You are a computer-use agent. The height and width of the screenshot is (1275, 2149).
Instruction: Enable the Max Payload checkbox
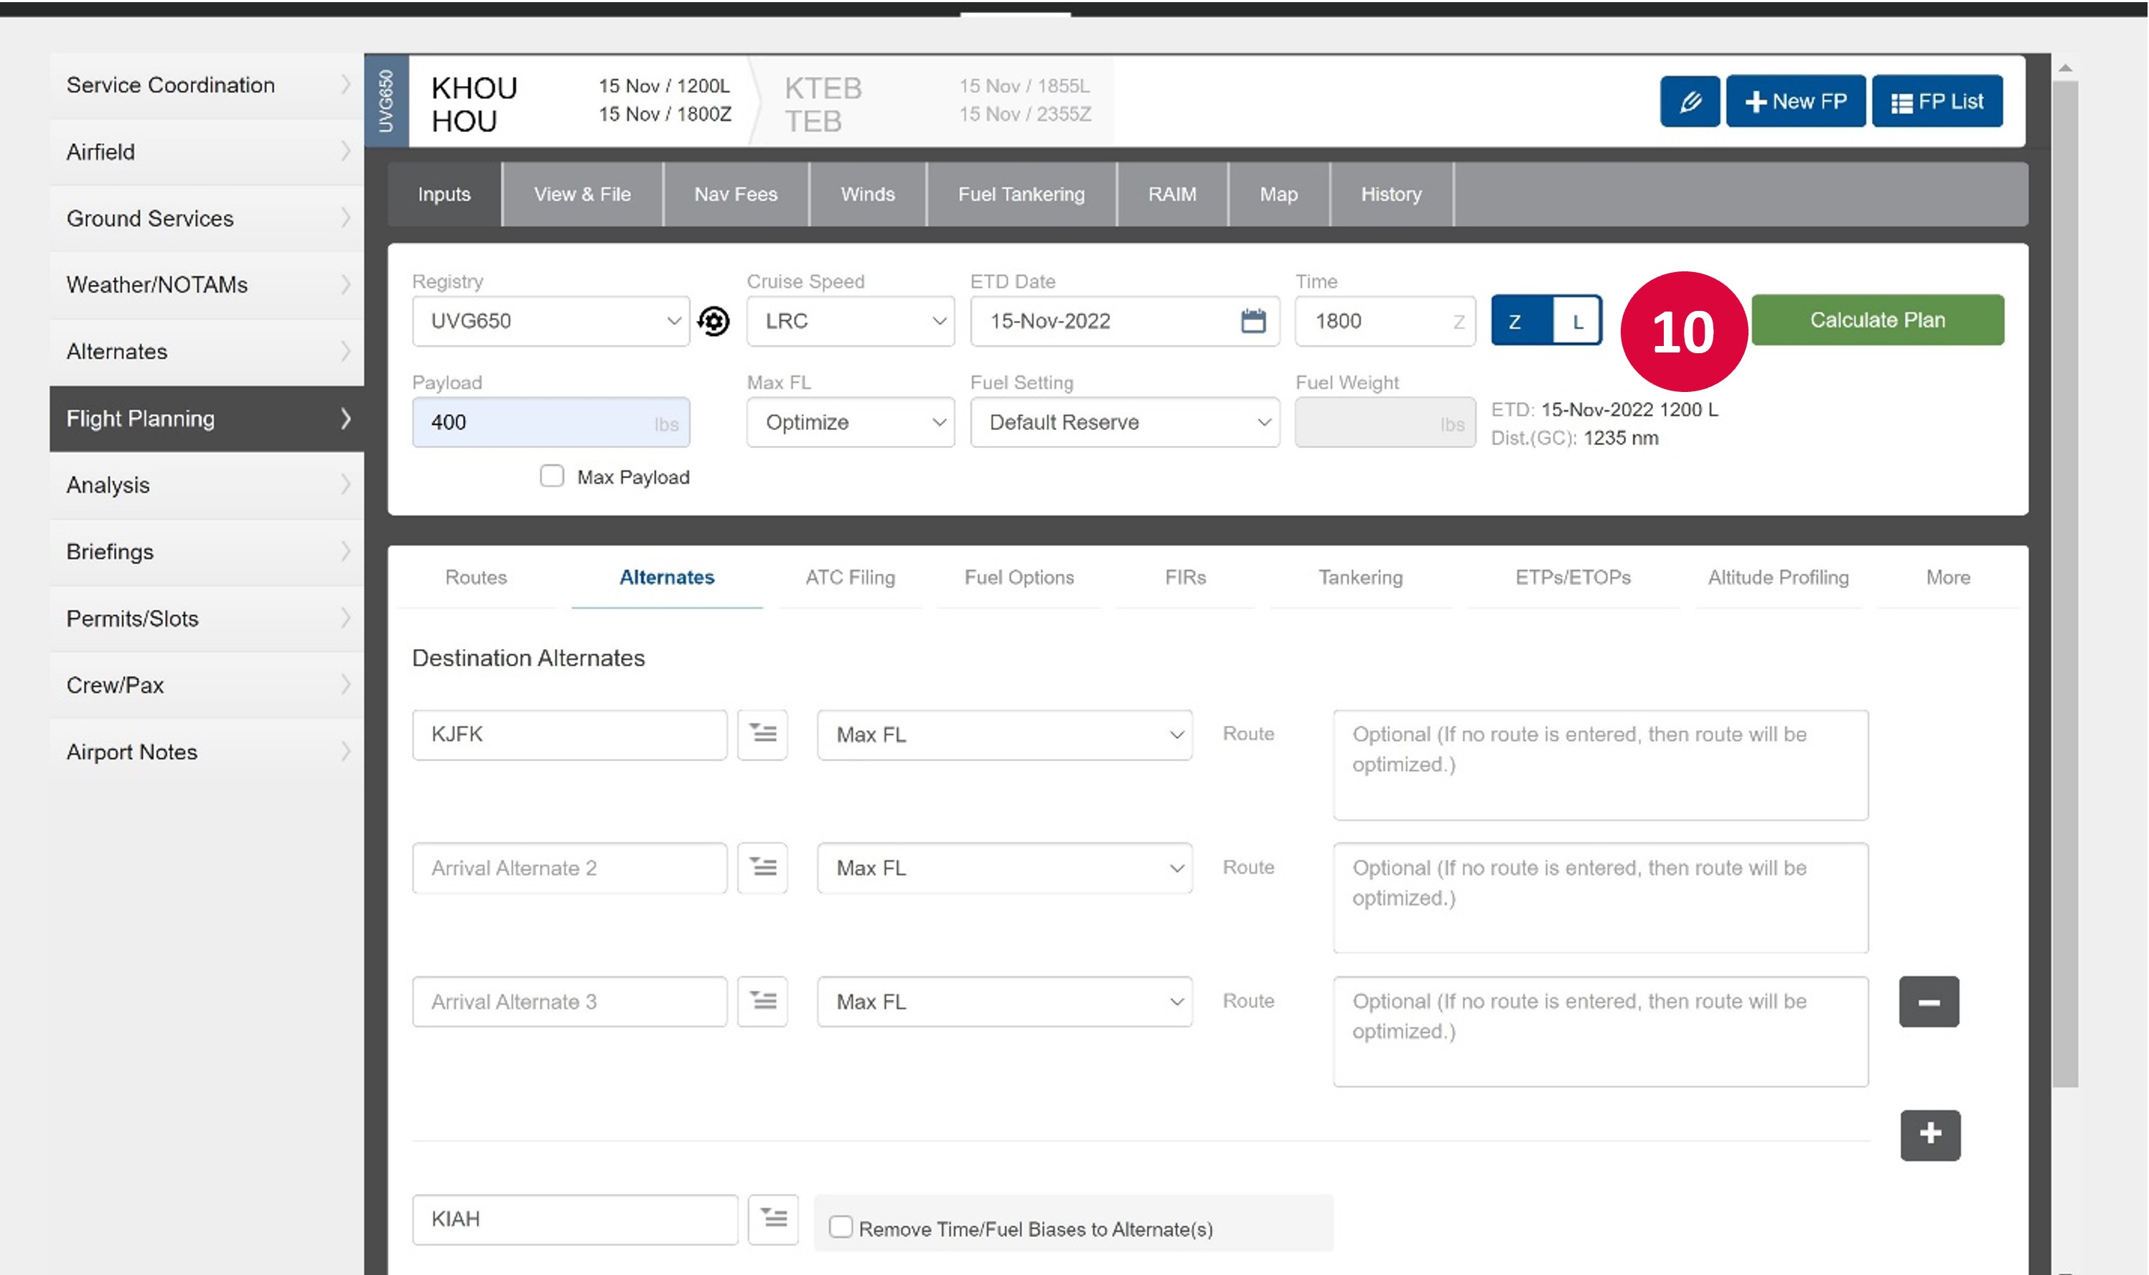(551, 476)
